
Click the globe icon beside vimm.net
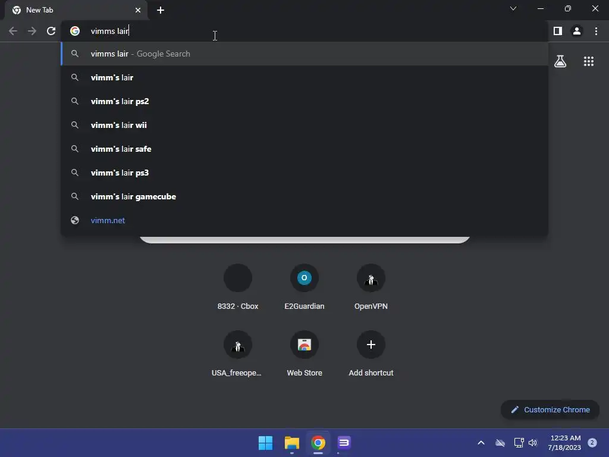coord(75,220)
